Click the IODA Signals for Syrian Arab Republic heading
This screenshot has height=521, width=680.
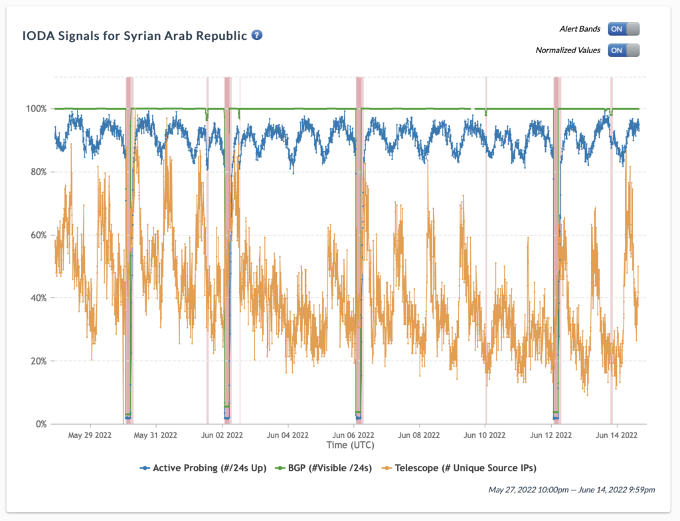(x=135, y=35)
